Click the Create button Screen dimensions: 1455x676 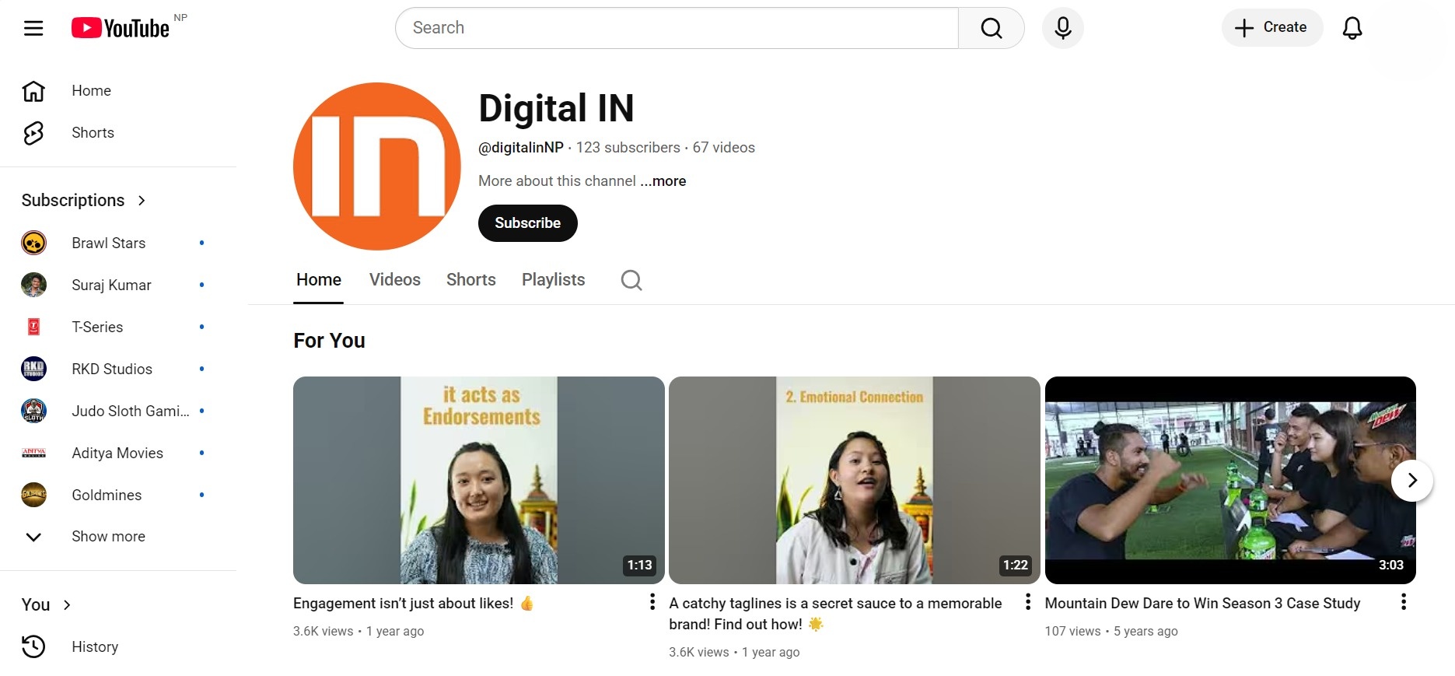[x=1271, y=28]
